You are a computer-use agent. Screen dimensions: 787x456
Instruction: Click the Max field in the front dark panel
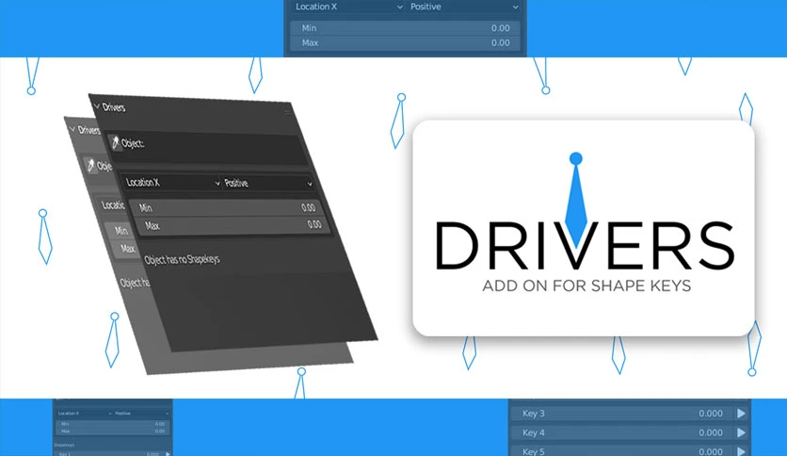click(x=233, y=225)
